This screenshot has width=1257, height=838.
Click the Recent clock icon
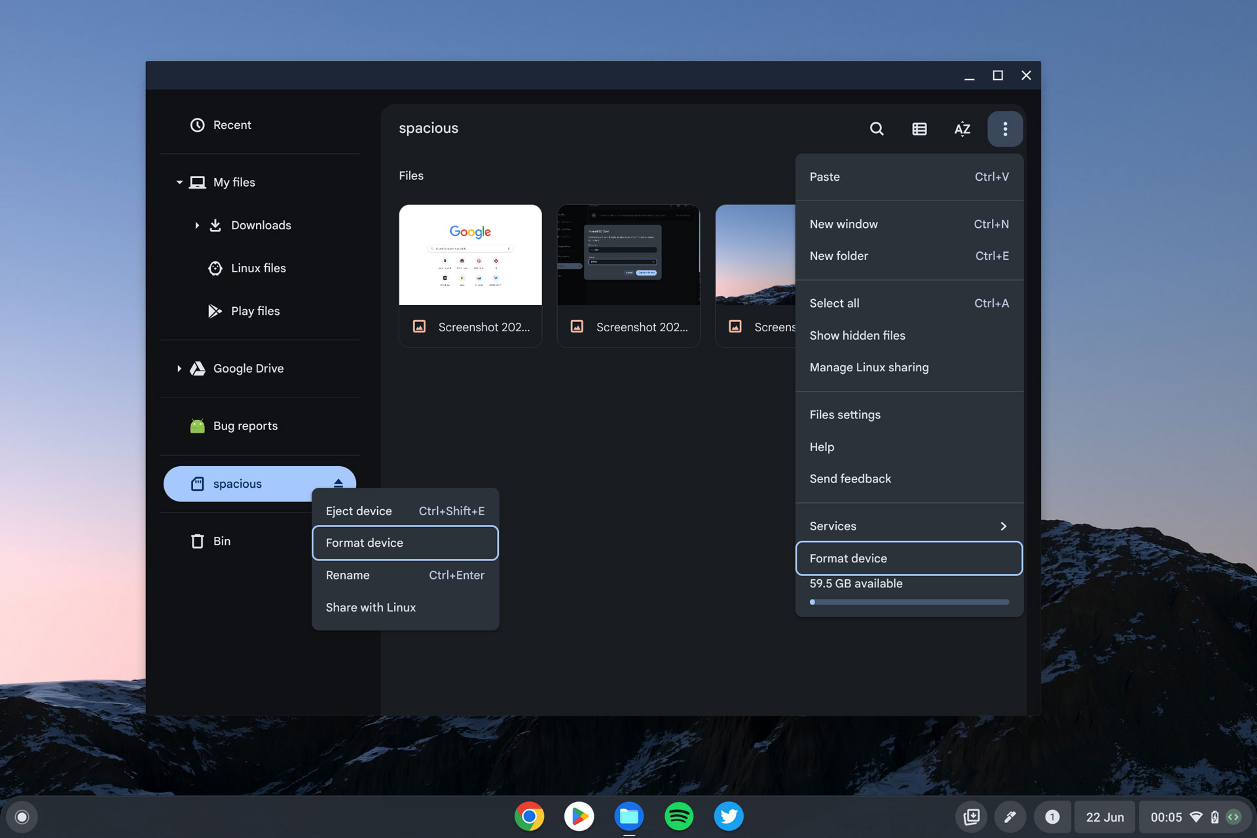pyautogui.click(x=197, y=125)
